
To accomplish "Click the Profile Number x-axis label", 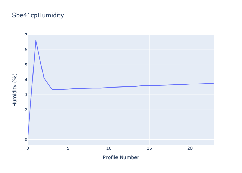I will point(121,158).
